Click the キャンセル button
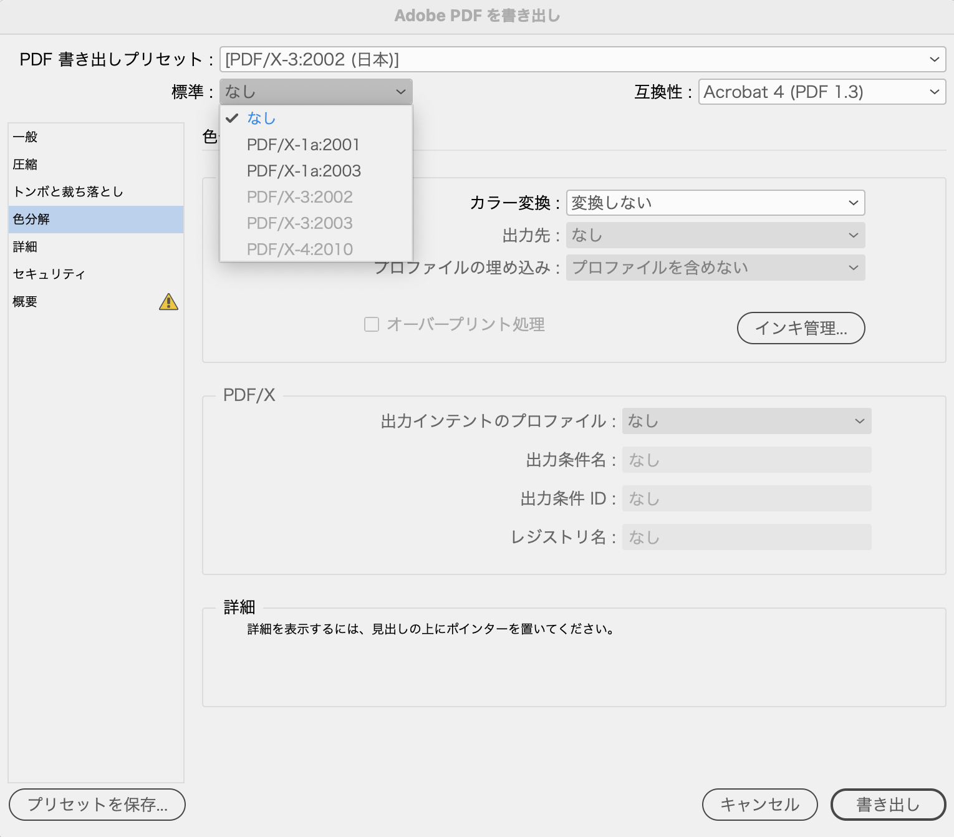This screenshot has width=954, height=837. point(759,805)
